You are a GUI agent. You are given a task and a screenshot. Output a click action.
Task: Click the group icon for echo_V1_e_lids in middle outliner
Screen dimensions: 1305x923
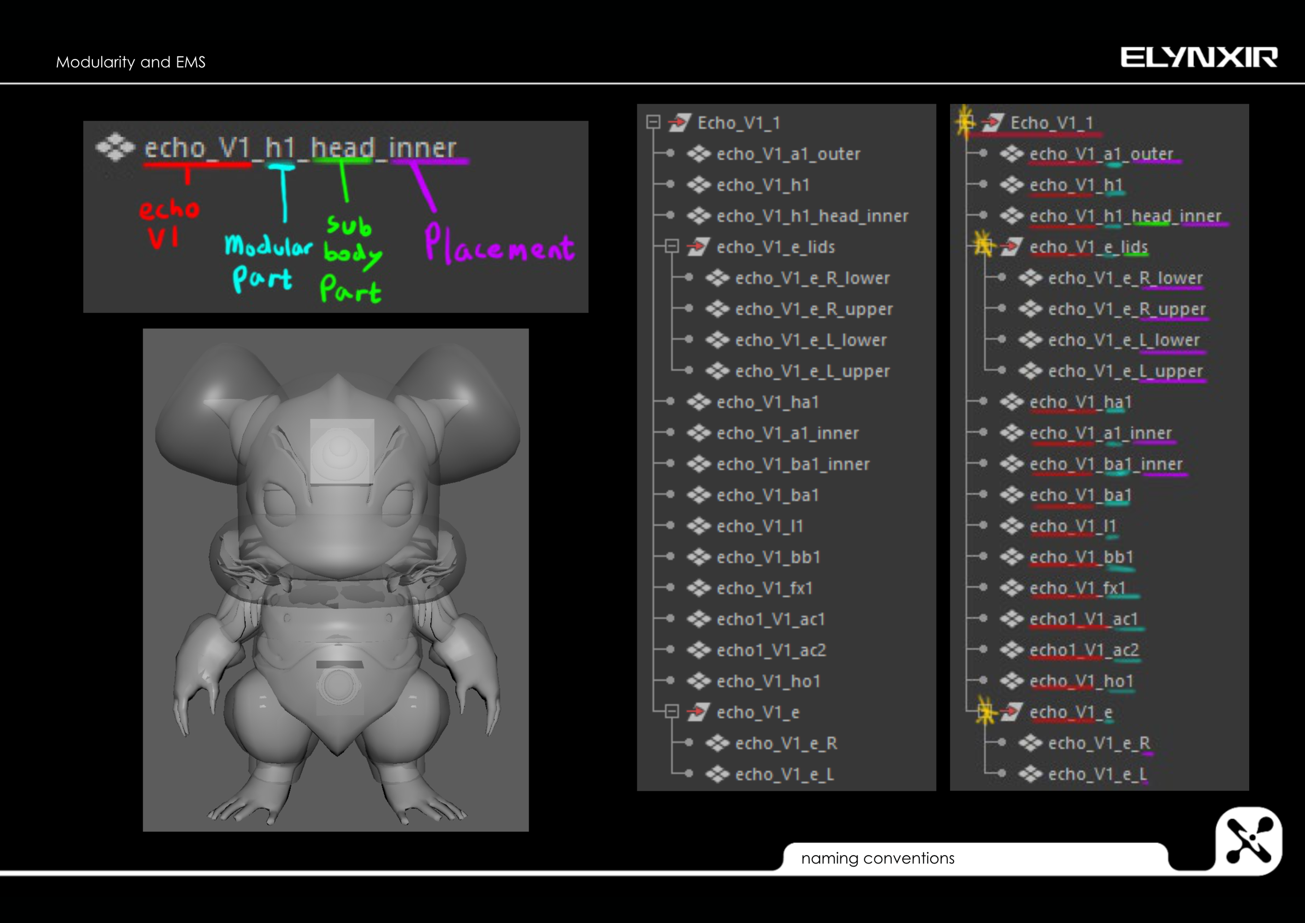coord(698,246)
